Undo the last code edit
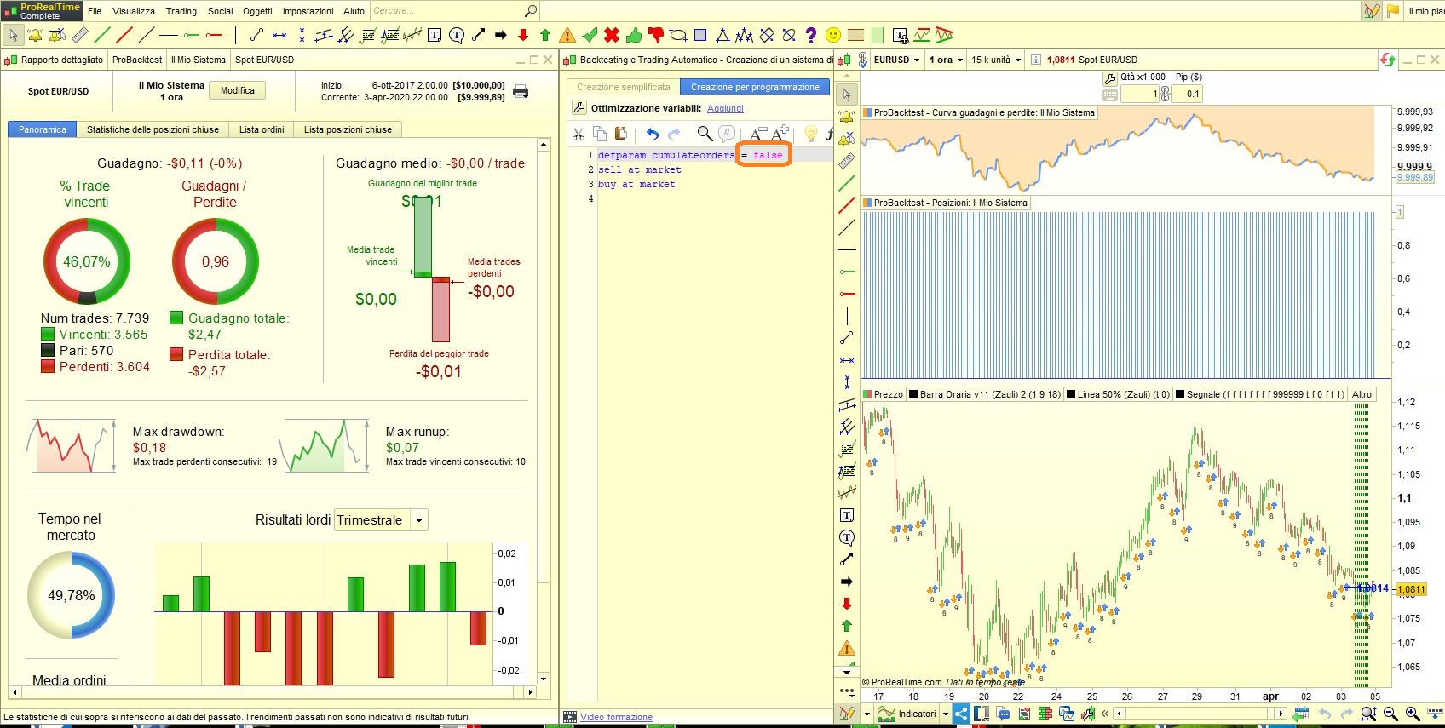 coord(653,134)
